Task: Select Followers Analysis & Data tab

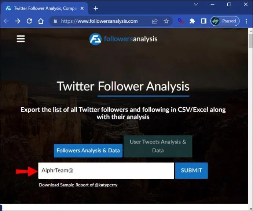Action: (x=88, y=150)
